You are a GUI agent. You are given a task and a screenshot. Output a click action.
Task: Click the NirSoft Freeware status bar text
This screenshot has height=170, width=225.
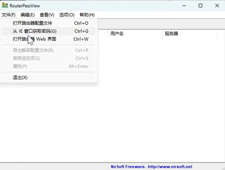(128, 167)
